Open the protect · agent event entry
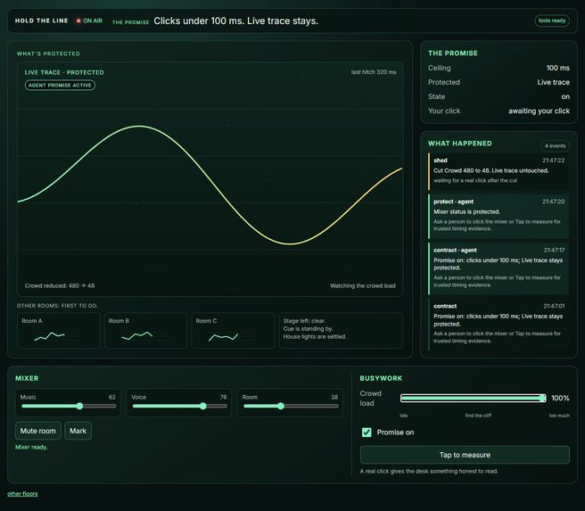 click(498, 216)
